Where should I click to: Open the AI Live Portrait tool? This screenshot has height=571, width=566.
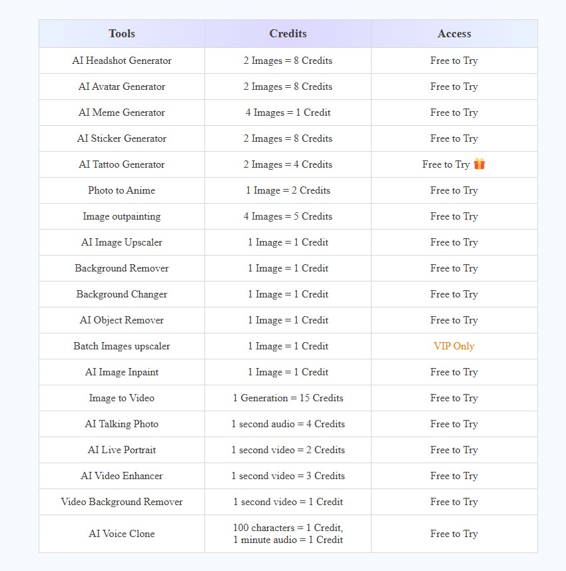122,450
